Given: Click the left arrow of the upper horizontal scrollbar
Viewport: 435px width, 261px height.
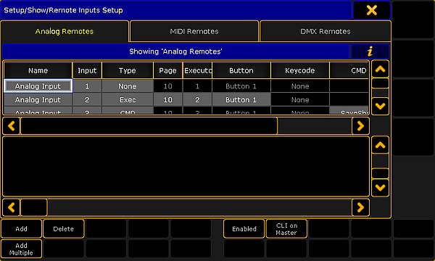Looking at the screenshot, I should point(12,126).
